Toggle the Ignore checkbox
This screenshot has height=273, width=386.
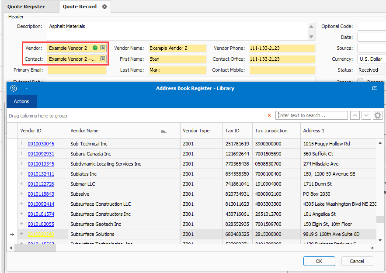click(x=361, y=81)
